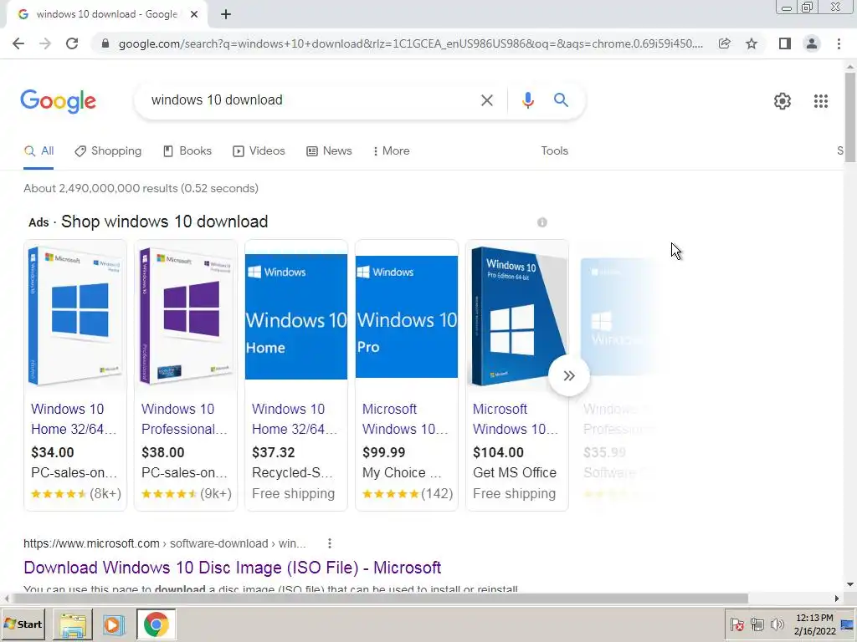857x642 pixels.
Task: Open options for the Microsoft result
Action: 330,543
